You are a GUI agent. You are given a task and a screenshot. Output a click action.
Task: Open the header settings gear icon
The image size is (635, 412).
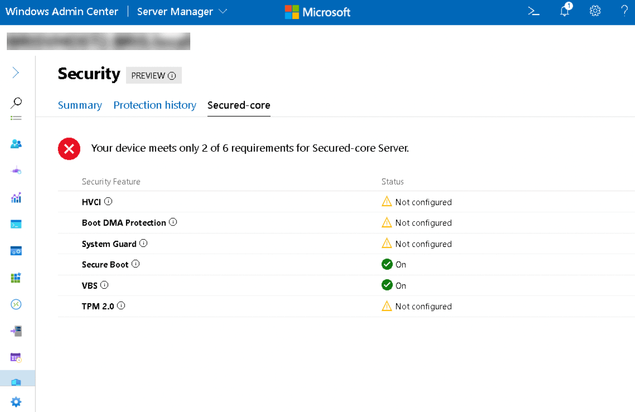pos(595,11)
